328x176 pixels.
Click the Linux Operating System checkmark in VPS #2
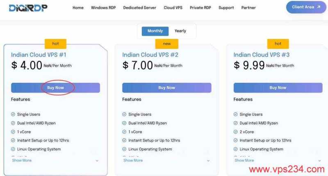click(124, 149)
